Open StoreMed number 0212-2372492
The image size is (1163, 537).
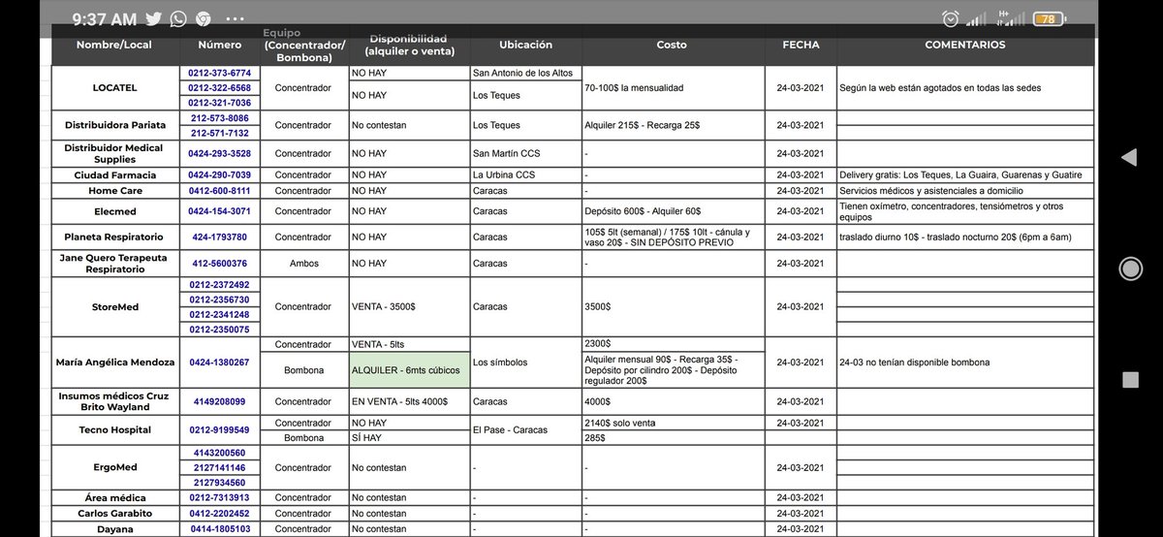click(219, 285)
